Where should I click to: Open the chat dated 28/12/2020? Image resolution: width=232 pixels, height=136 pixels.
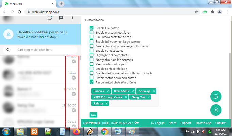[x=40, y=108]
